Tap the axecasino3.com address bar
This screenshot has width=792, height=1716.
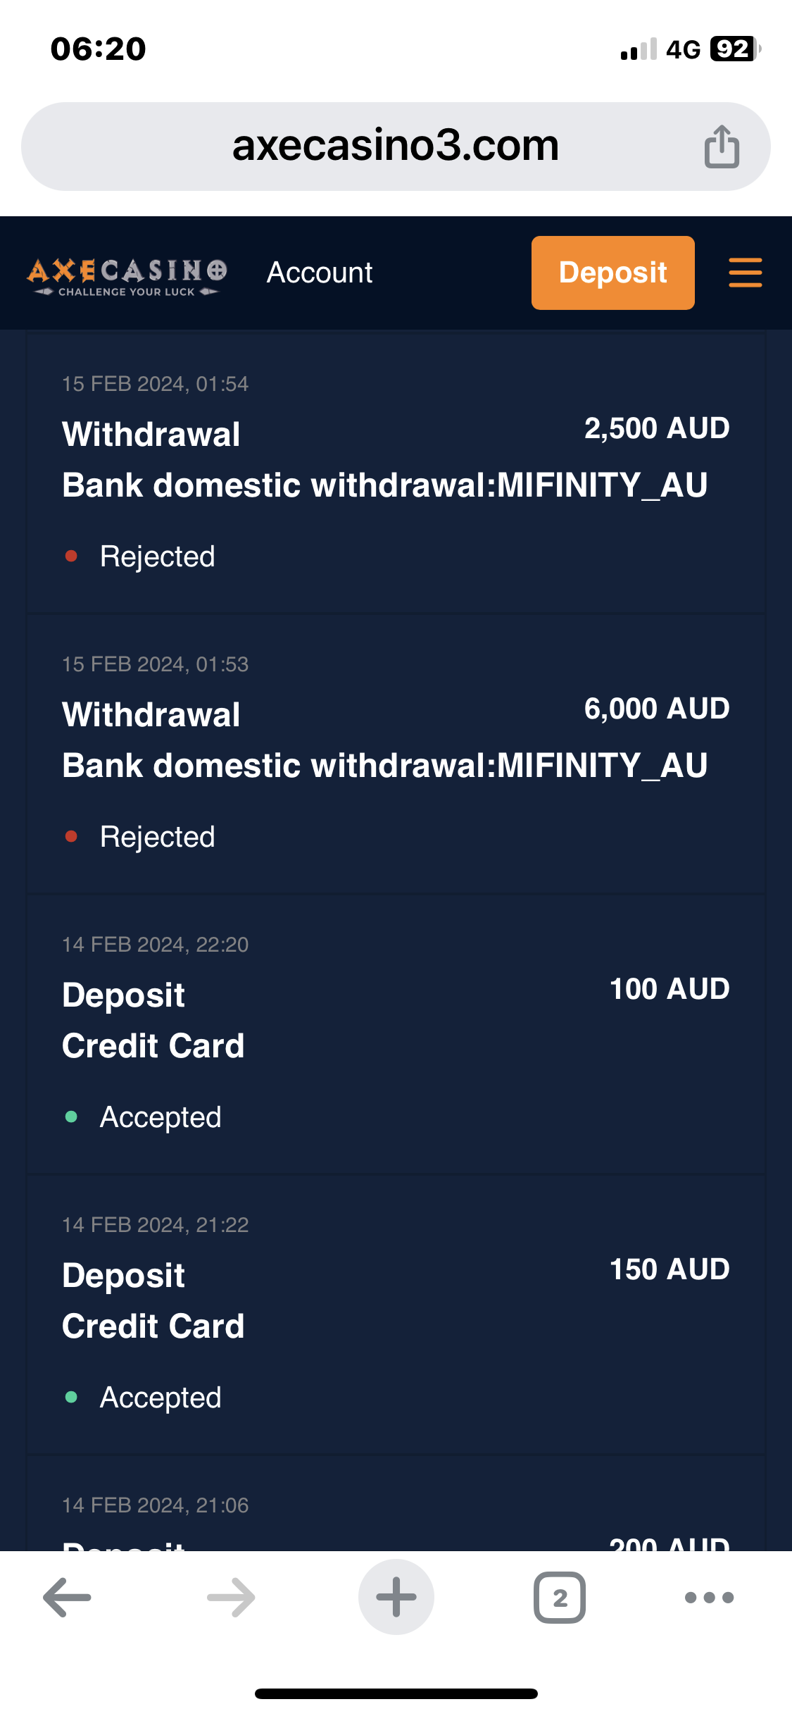395,147
